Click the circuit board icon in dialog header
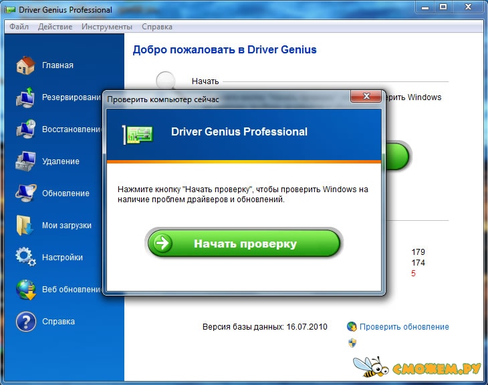Viewport: 488px width, 385px height. click(x=138, y=135)
